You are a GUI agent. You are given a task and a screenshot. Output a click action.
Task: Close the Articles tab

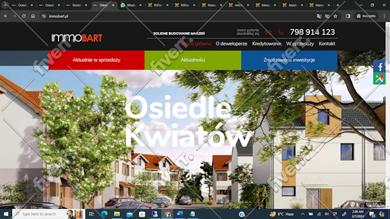coord(248,5)
